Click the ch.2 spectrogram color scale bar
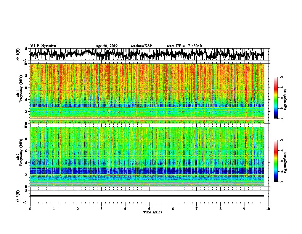 (x=276, y=161)
